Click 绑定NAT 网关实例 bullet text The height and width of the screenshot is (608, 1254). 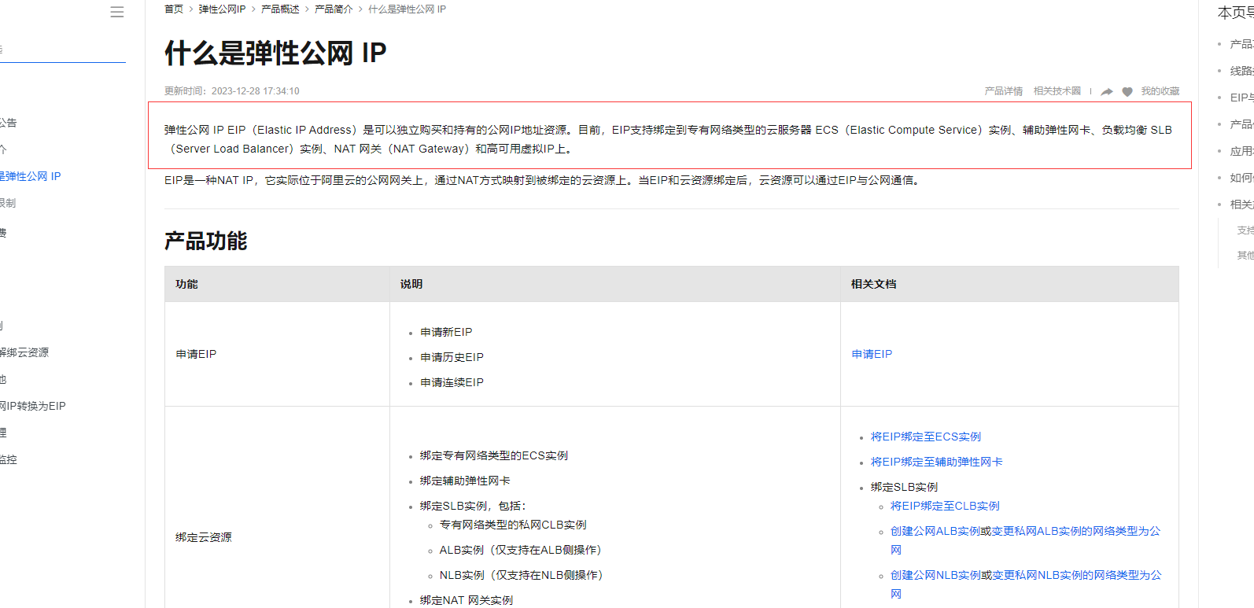pos(467,600)
